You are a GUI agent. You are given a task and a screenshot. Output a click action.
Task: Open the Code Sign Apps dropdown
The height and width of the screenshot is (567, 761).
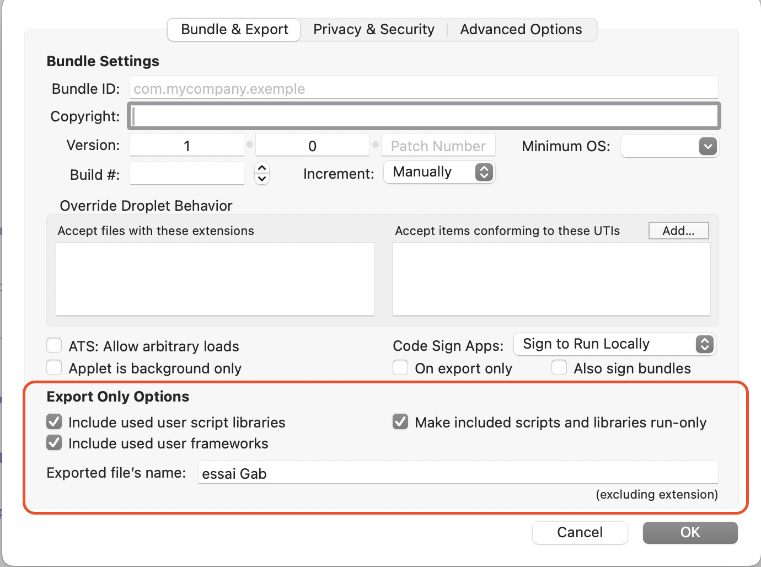[615, 344]
